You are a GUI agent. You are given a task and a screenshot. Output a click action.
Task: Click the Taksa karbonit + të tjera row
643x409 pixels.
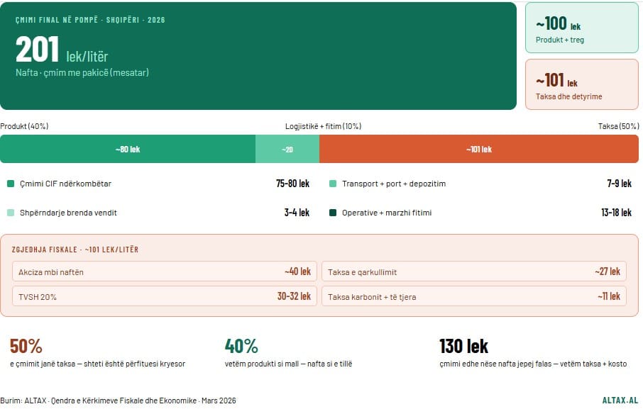click(474, 296)
